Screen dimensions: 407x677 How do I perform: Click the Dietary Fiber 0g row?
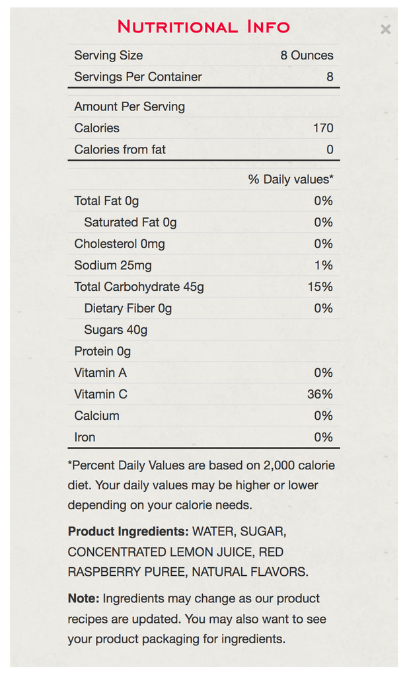(203, 308)
